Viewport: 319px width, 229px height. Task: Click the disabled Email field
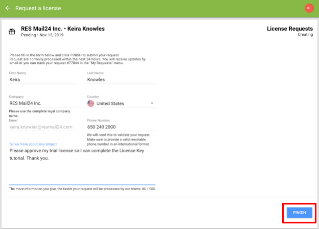43,127
